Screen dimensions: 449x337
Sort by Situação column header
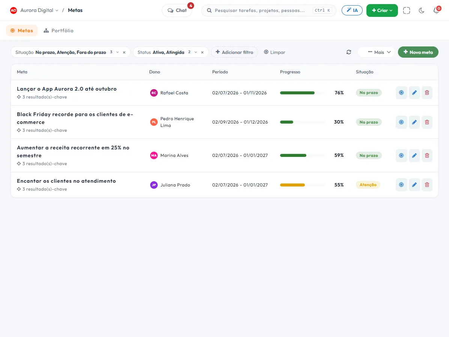tap(365, 72)
